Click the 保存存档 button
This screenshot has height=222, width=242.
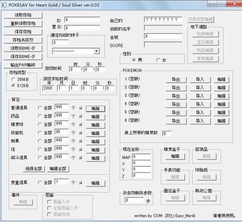click(x=23, y=32)
